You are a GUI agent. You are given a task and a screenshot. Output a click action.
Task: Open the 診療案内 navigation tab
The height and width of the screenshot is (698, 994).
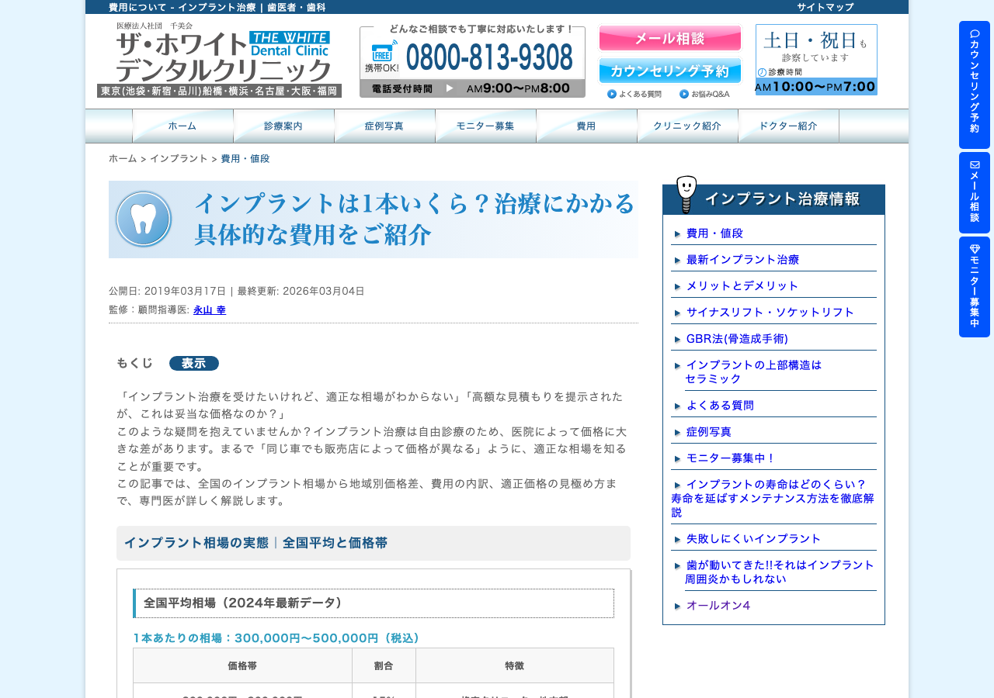coord(283,126)
